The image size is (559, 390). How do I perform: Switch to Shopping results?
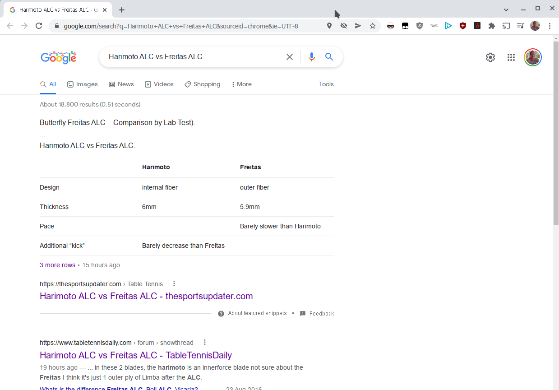[x=203, y=84]
